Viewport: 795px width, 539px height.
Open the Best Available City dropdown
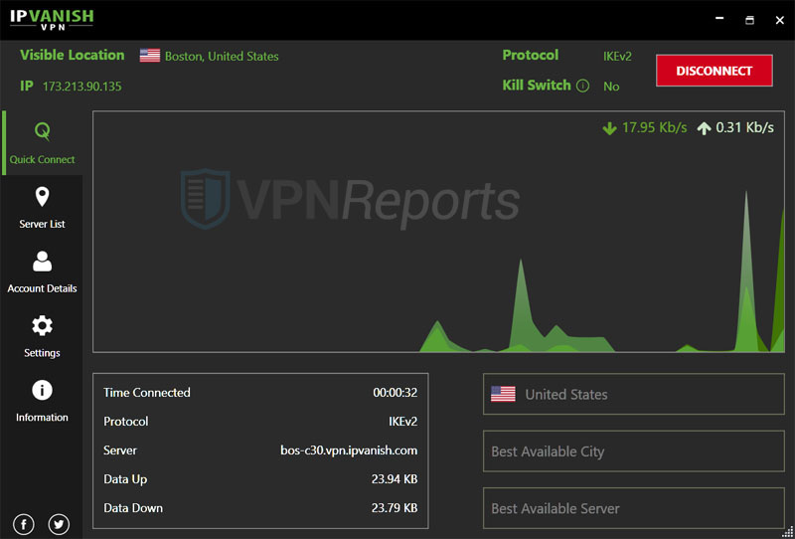[633, 451]
